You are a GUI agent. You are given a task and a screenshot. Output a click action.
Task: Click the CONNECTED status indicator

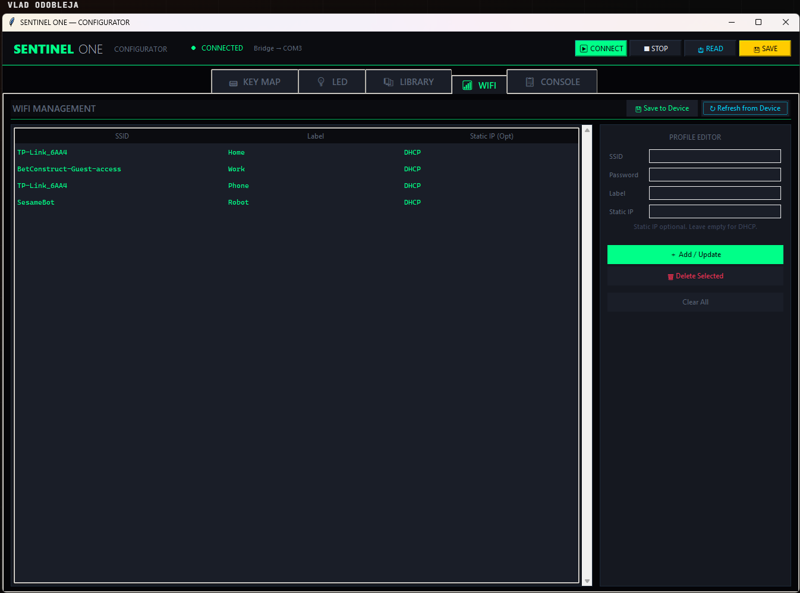click(217, 48)
